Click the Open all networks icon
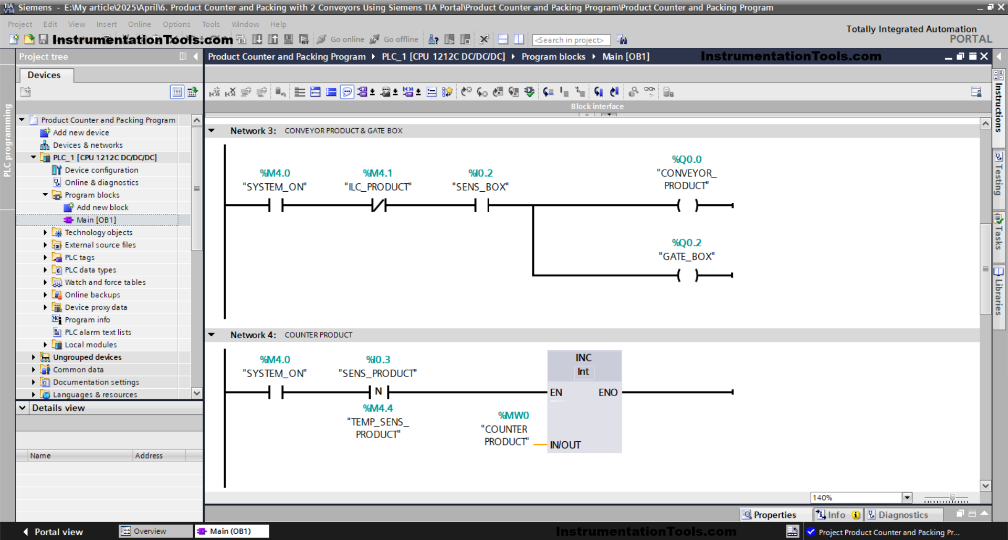 click(315, 92)
